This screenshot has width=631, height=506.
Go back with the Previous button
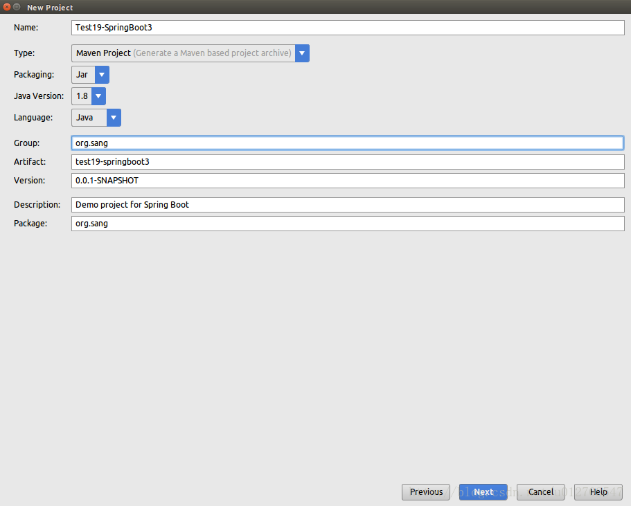click(x=426, y=492)
